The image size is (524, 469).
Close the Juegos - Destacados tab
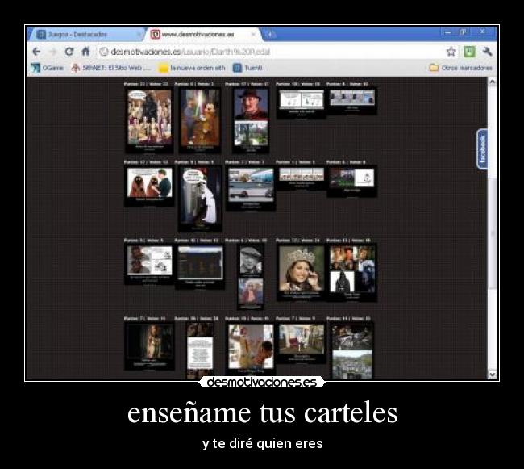[x=139, y=34]
